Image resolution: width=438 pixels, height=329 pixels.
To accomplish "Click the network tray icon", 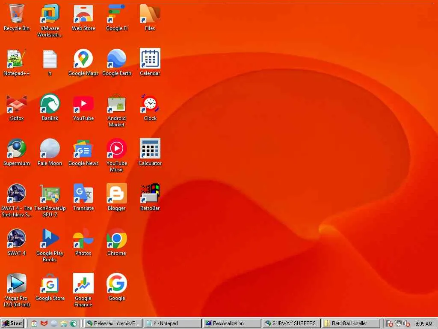I will coord(398,324).
